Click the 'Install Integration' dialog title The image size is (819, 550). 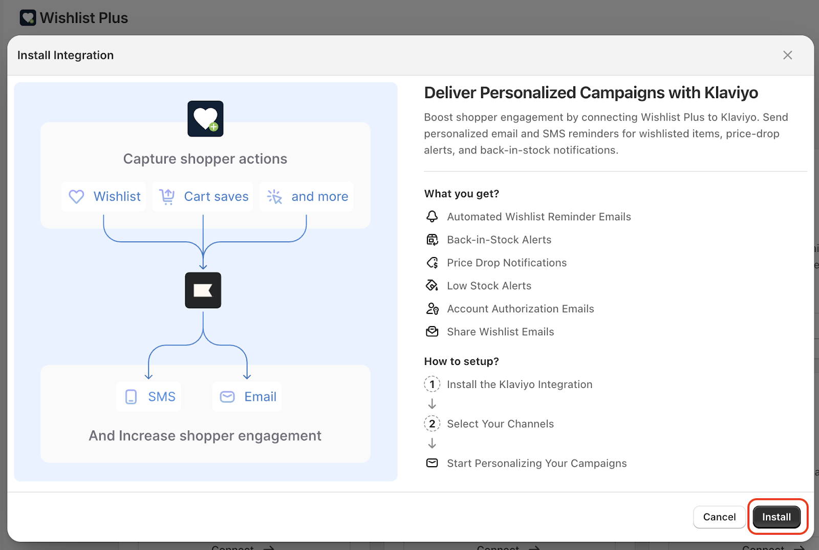(x=66, y=55)
